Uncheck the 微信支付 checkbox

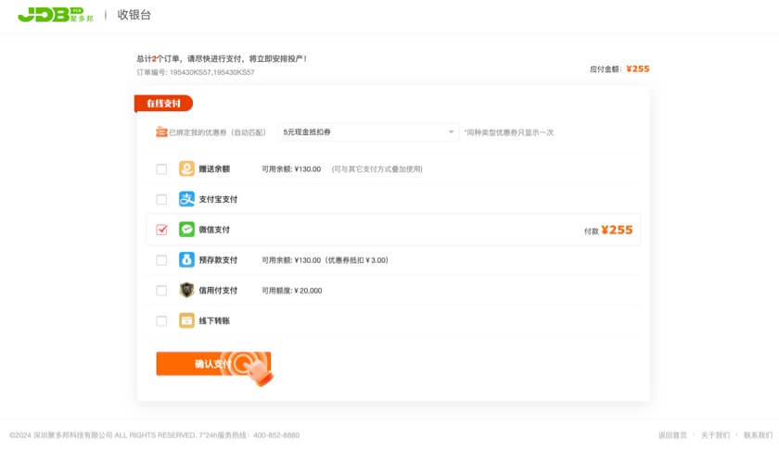click(161, 230)
